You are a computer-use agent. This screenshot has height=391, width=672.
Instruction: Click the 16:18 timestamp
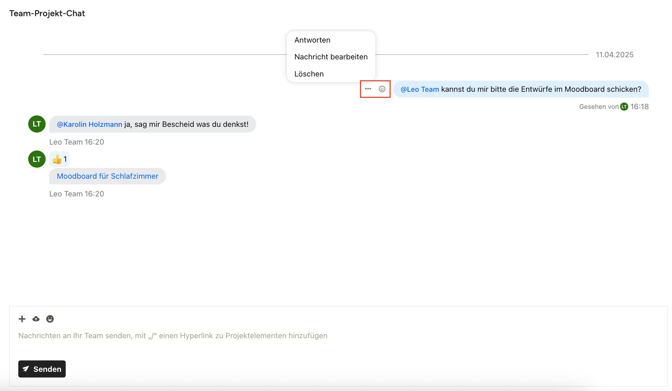(640, 107)
